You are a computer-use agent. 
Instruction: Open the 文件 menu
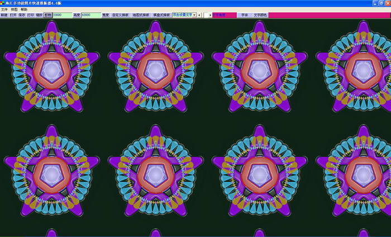point(4,10)
